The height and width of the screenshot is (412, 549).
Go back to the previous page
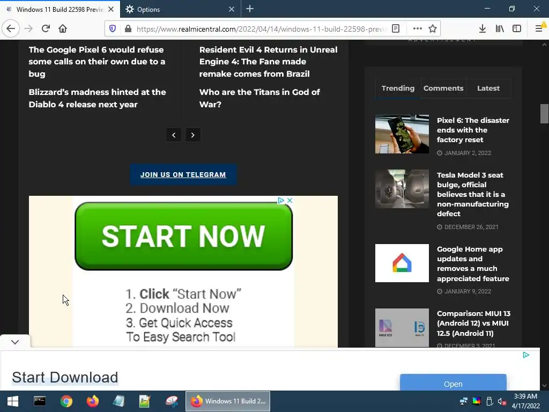coord(11,28)
